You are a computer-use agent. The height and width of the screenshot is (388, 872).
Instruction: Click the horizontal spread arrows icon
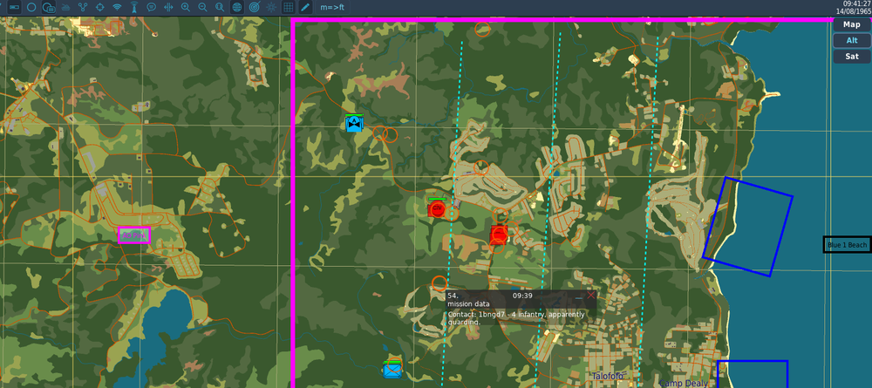click(168, 8)
